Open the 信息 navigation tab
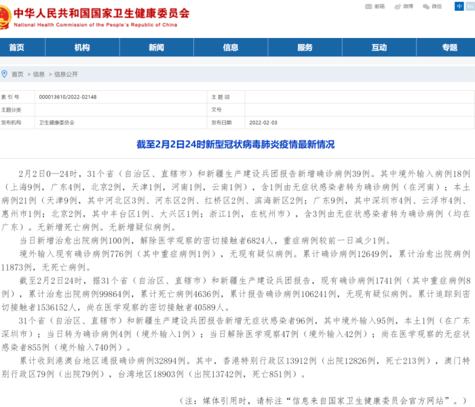Image resolution: width=475 pixels, height=407 pixels. (x=231, y=47)
